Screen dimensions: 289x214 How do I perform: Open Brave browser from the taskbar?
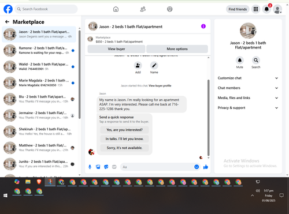coord(39,182)
